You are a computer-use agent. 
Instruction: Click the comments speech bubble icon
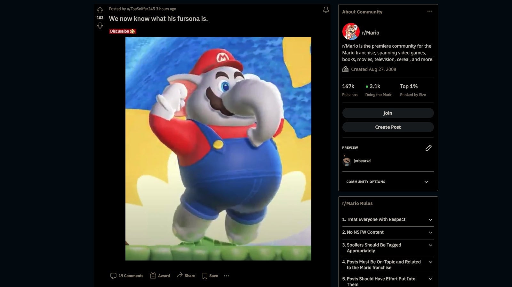(x=113, y=276)
